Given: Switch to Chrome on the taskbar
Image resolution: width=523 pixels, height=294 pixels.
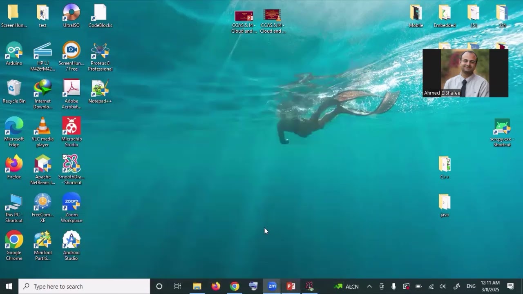Looking at the screenshot, I should 235,286.
